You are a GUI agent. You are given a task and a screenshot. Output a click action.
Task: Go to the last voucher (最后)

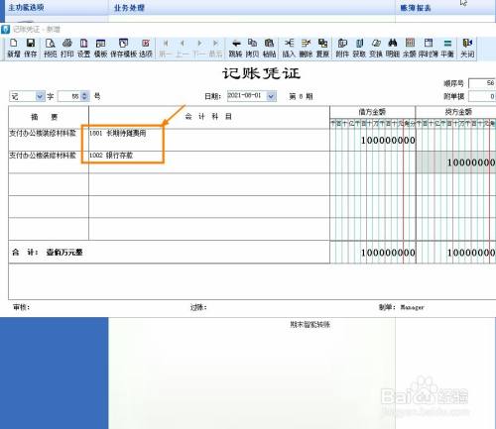point(216,44)
